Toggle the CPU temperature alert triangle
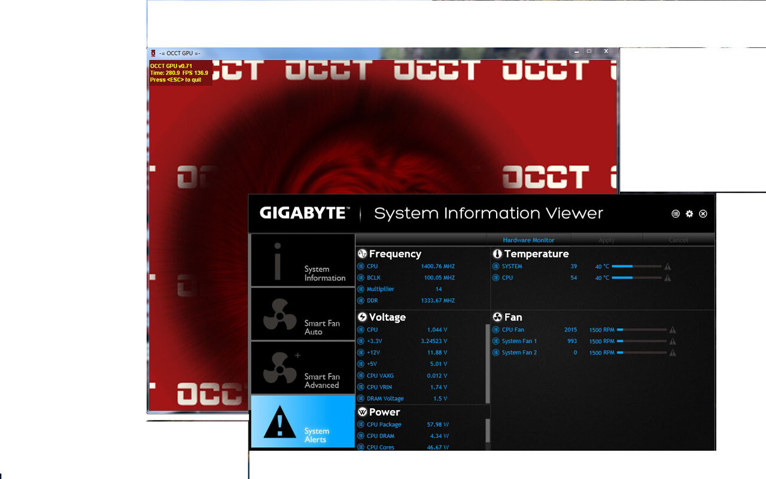 (x=668, y=278)
